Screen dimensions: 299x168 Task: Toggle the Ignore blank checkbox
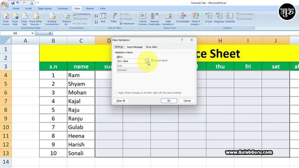tap(152, 60)
